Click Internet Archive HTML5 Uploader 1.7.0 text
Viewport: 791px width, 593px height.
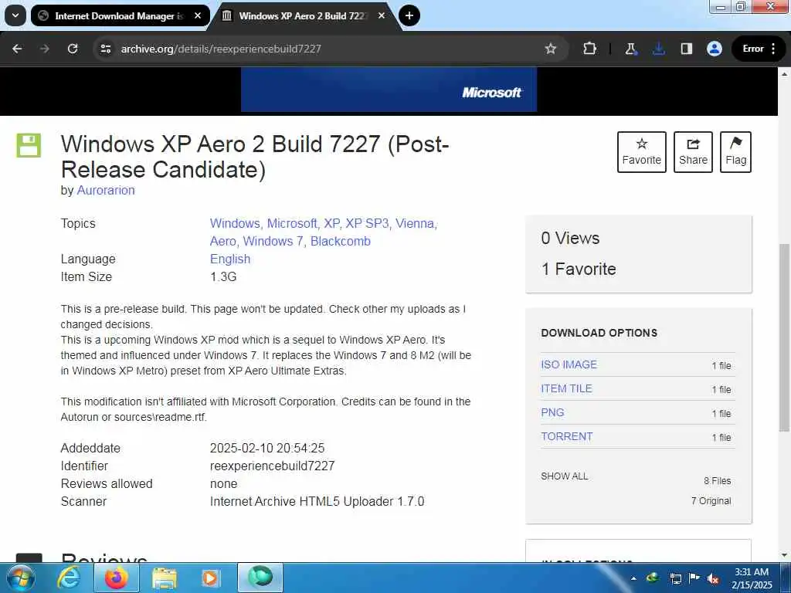[x=317, y=501]
